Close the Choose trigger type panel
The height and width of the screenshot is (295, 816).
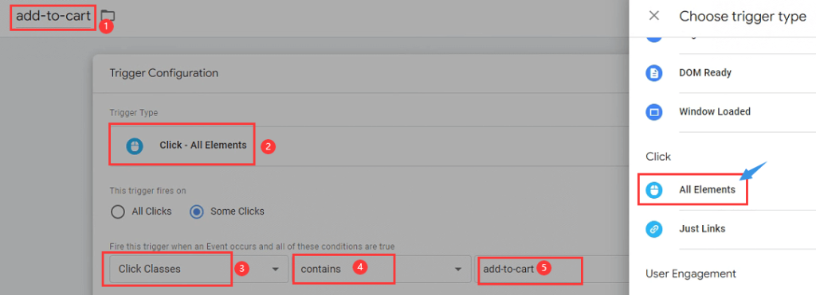tap(654, 16)
